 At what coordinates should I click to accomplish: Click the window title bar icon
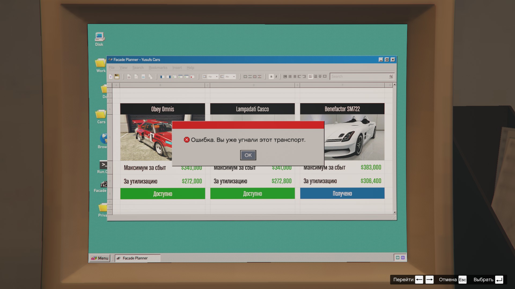click(x=110, y=60)
